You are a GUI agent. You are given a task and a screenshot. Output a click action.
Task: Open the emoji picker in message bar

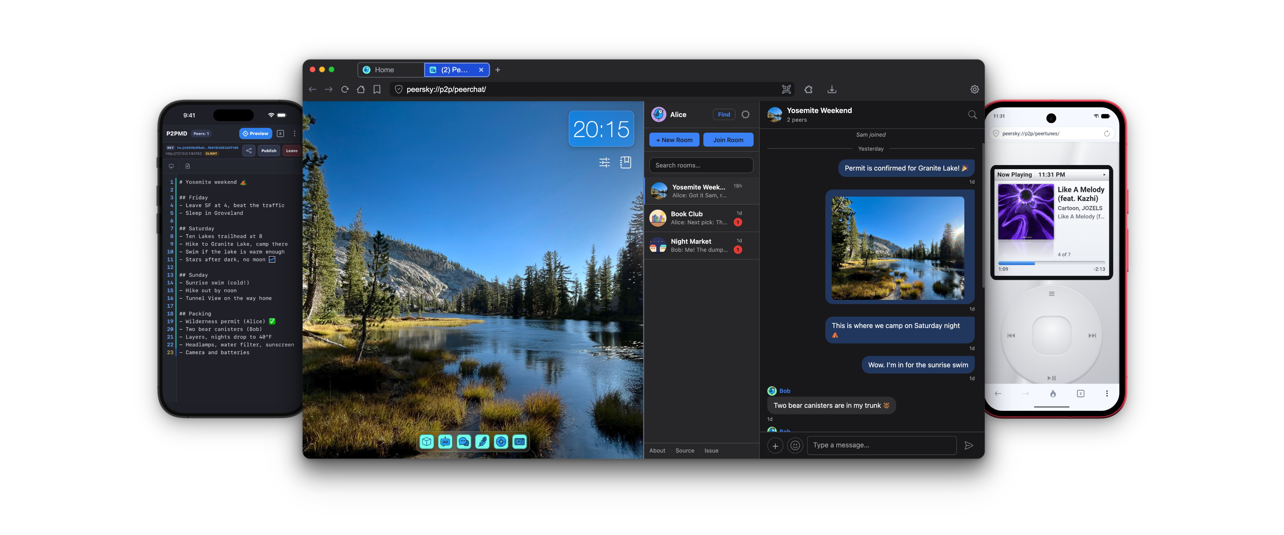pyautogui.click(x=795, y=445)
